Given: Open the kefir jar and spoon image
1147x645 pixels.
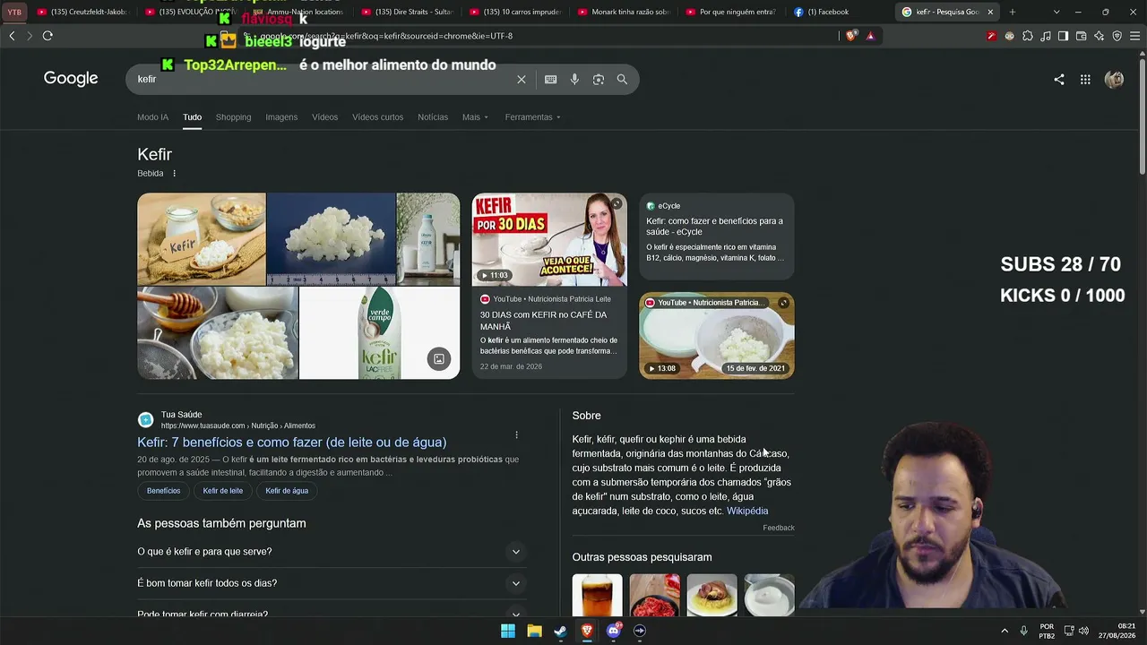Looking at the screenshot, I should tap(202, 239).
